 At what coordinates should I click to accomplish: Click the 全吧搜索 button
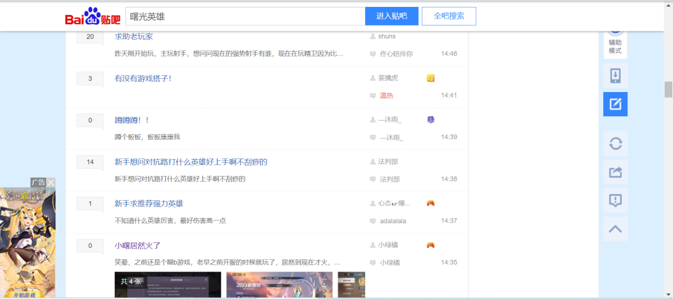449,16
